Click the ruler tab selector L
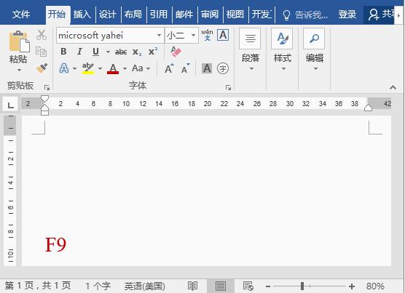This screenshot has height=293, width=405. [11, 105]
